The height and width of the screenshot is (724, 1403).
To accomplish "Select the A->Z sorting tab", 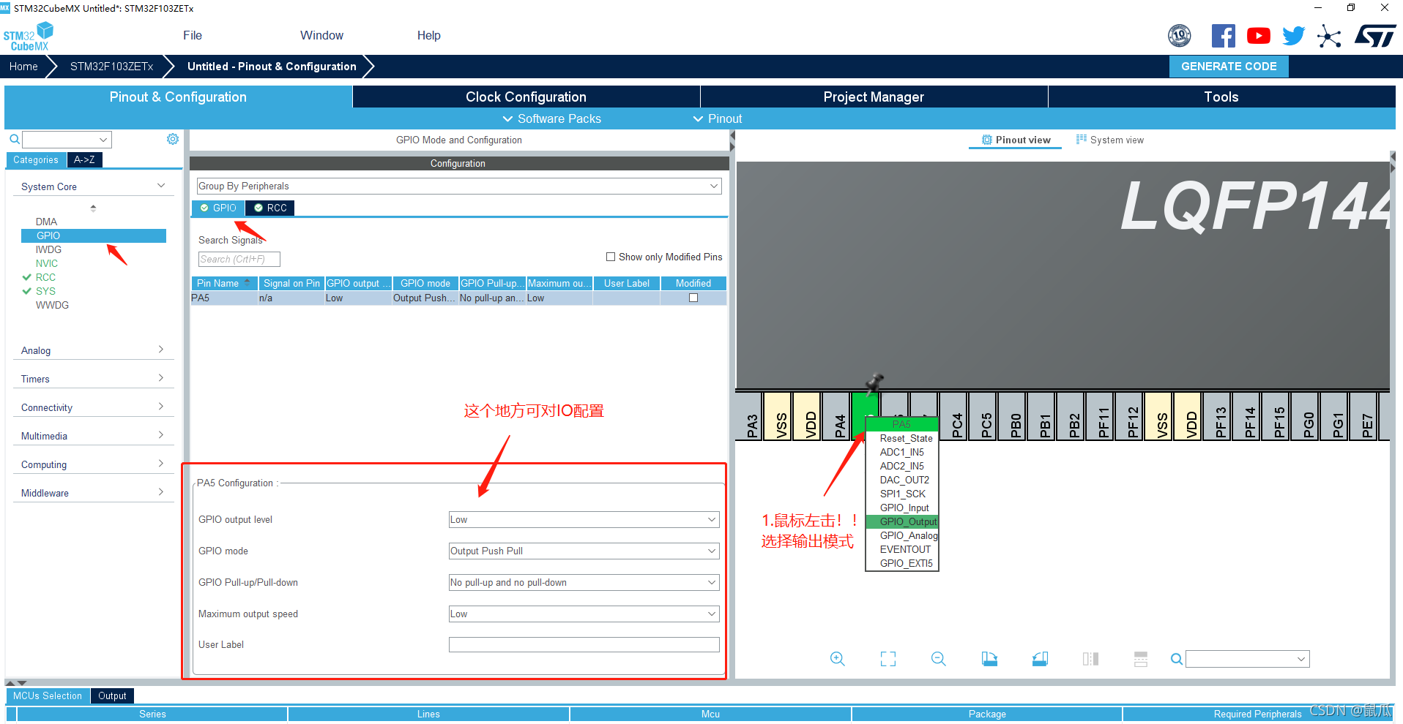I will coord(84,159).
